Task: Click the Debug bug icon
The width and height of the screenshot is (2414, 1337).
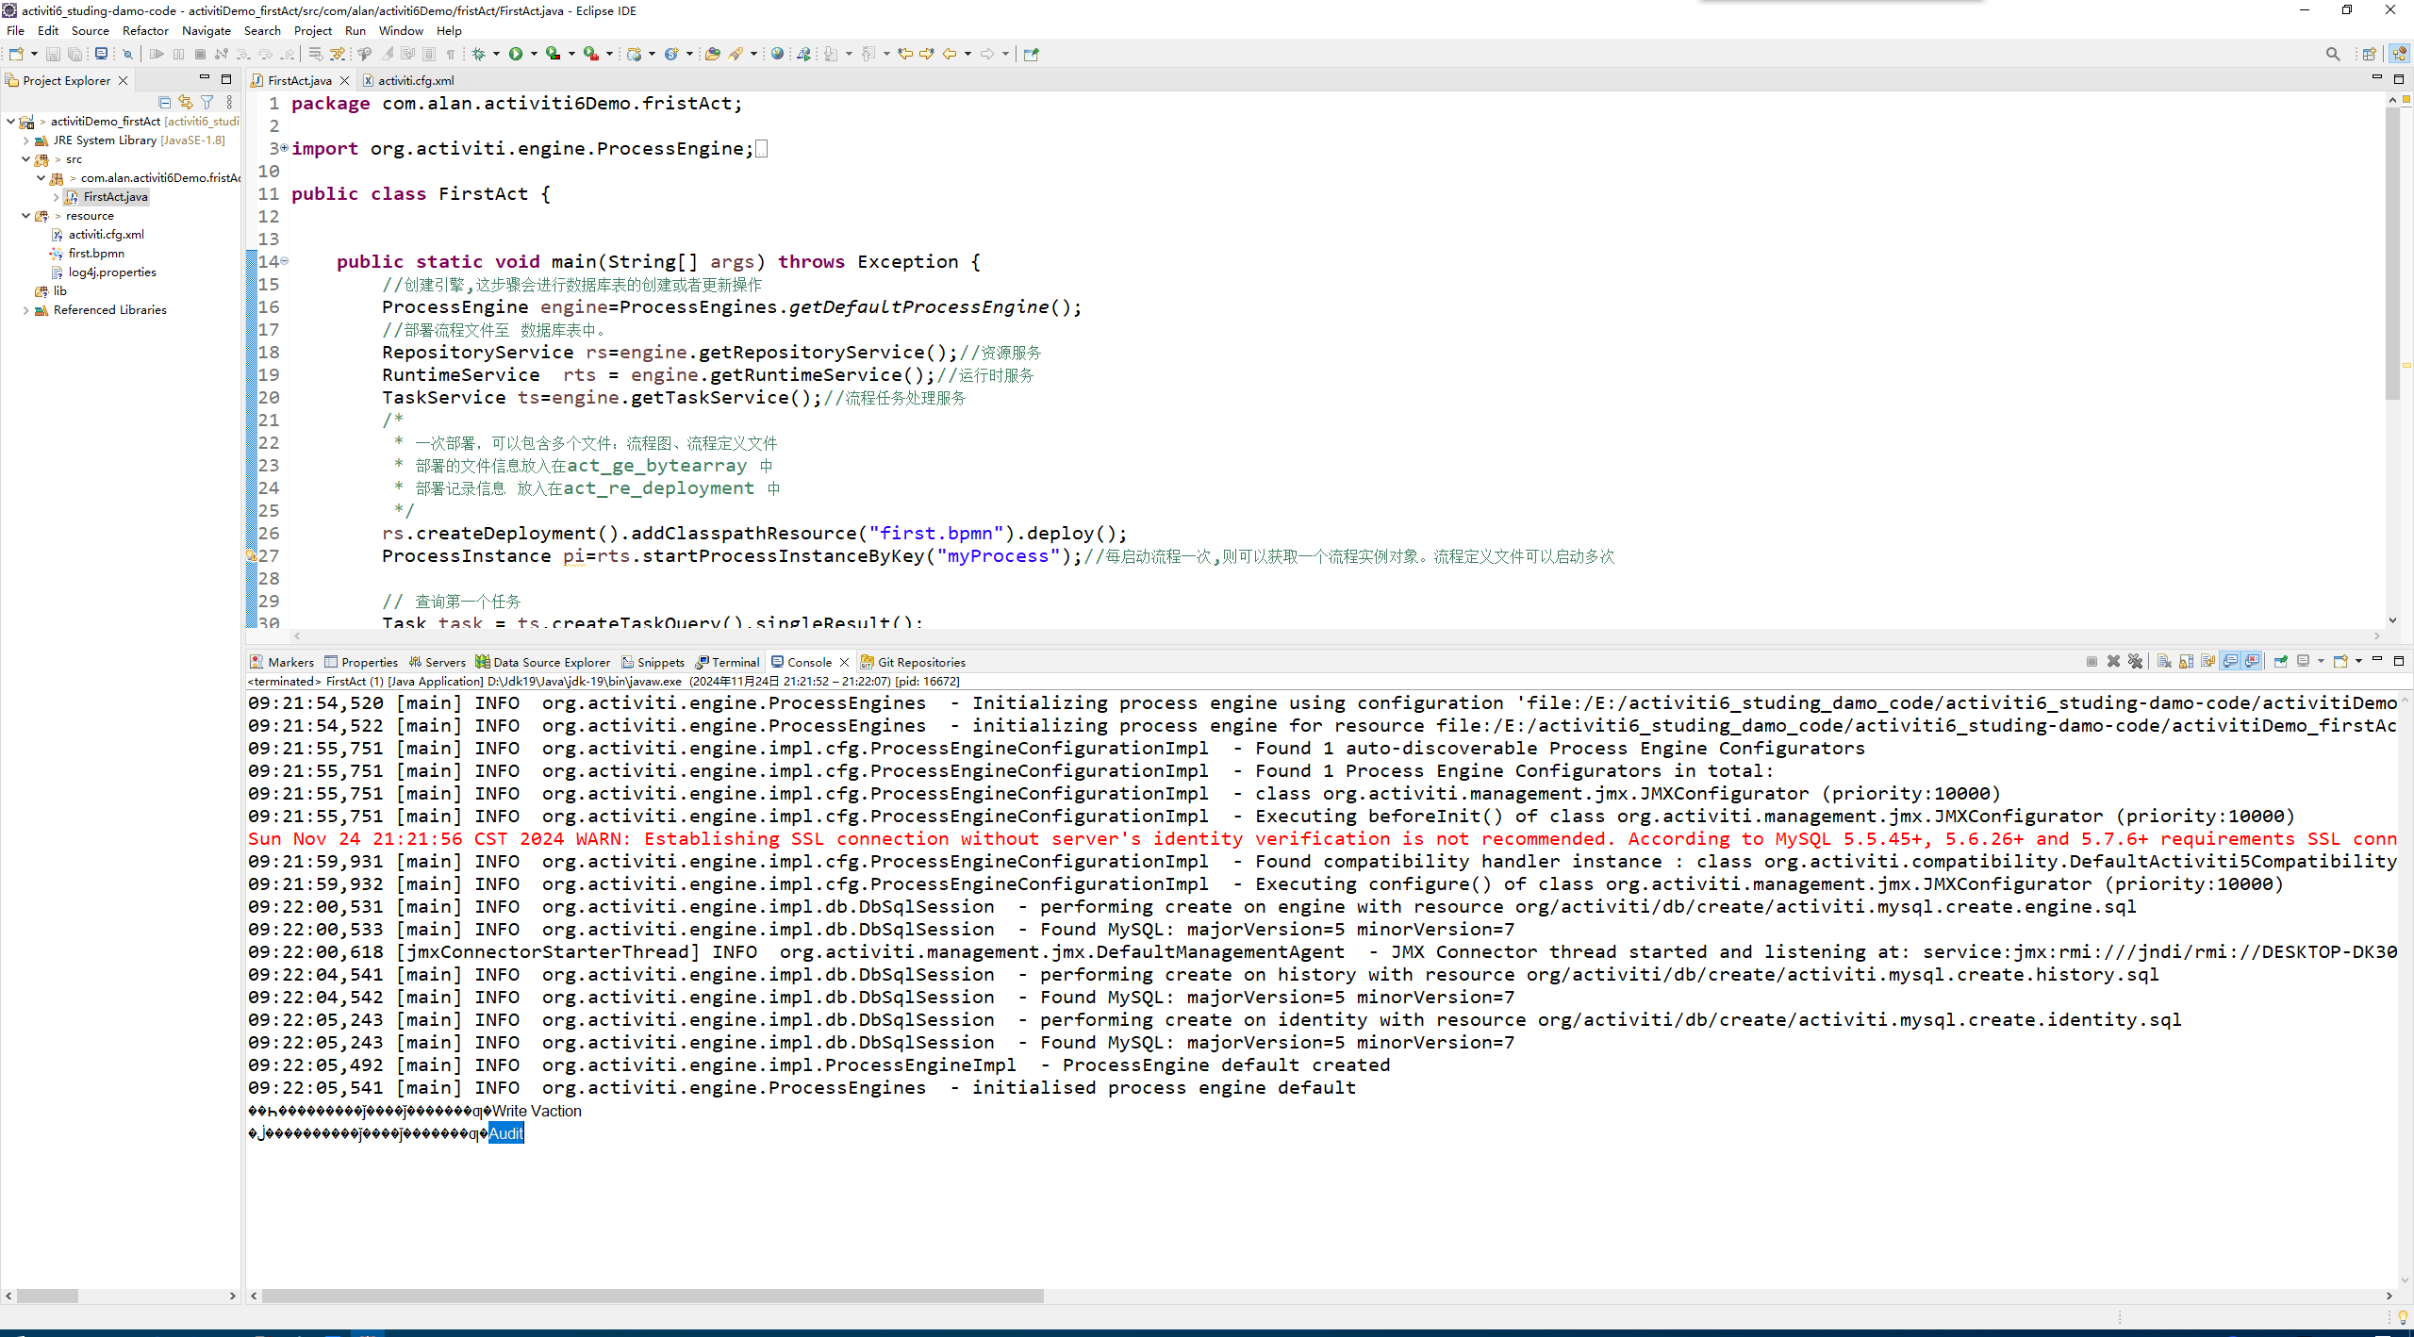Action: [479, 54]
